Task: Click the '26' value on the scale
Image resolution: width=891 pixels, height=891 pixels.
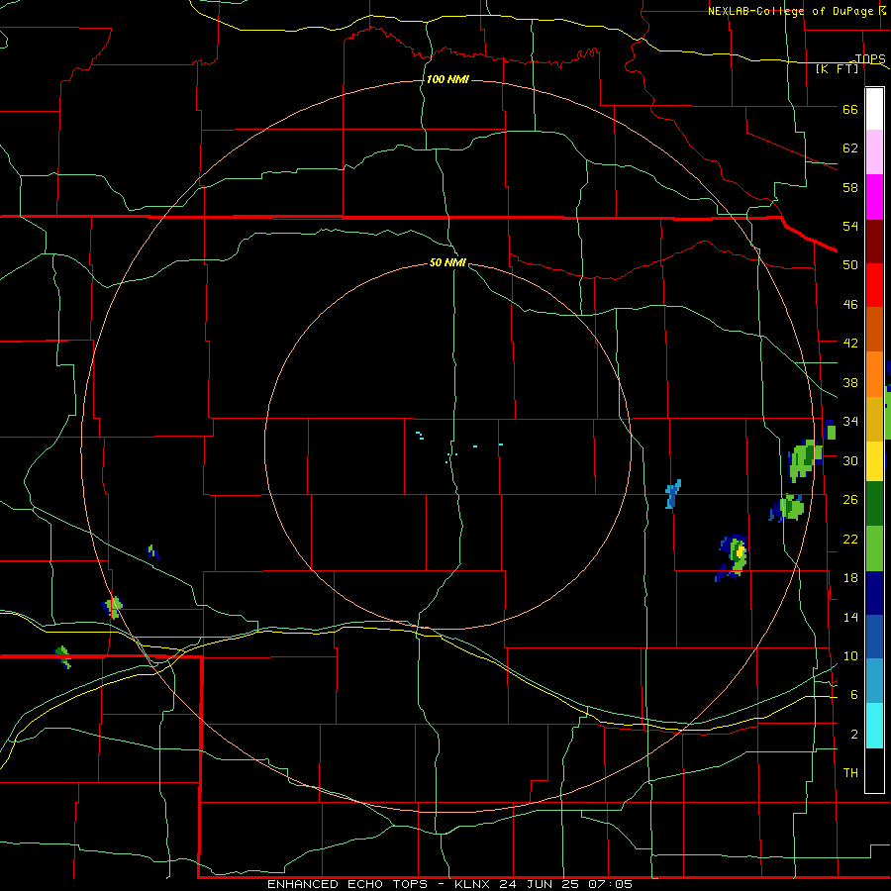Action: pos(850,500)
